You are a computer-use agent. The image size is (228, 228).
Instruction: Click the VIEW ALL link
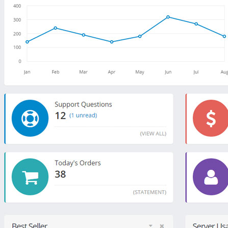tap(153, 134)
